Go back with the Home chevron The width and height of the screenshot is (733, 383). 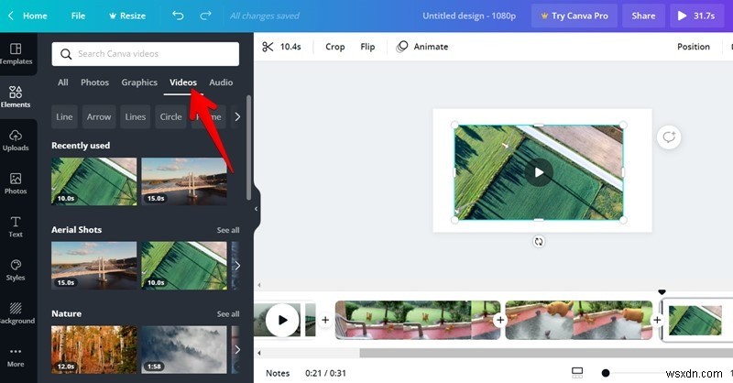pyautogui.click(x=11, y=16)
